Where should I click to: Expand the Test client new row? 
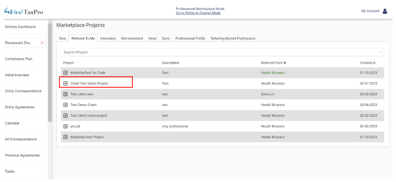[x=65, y=94]
